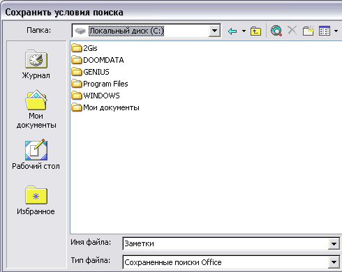
Task: Select the Program Files folder
Action: (x=100, y=84)
